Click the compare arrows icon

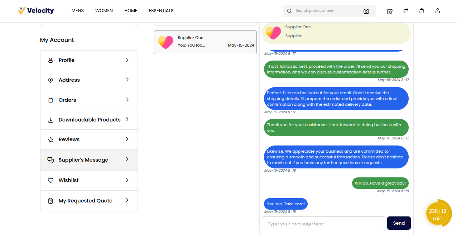point(406,11)
